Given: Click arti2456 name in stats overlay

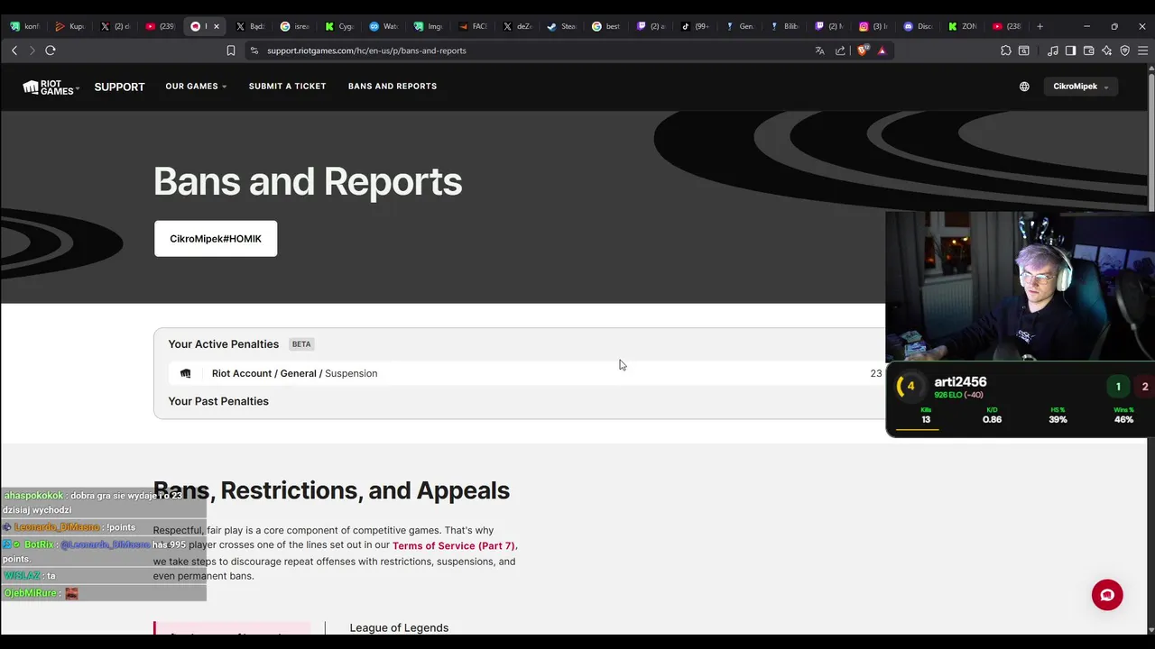Looking at the screenshot, I should (x=960, y=382).
